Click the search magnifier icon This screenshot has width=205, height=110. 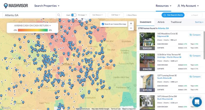pos(58,15)
